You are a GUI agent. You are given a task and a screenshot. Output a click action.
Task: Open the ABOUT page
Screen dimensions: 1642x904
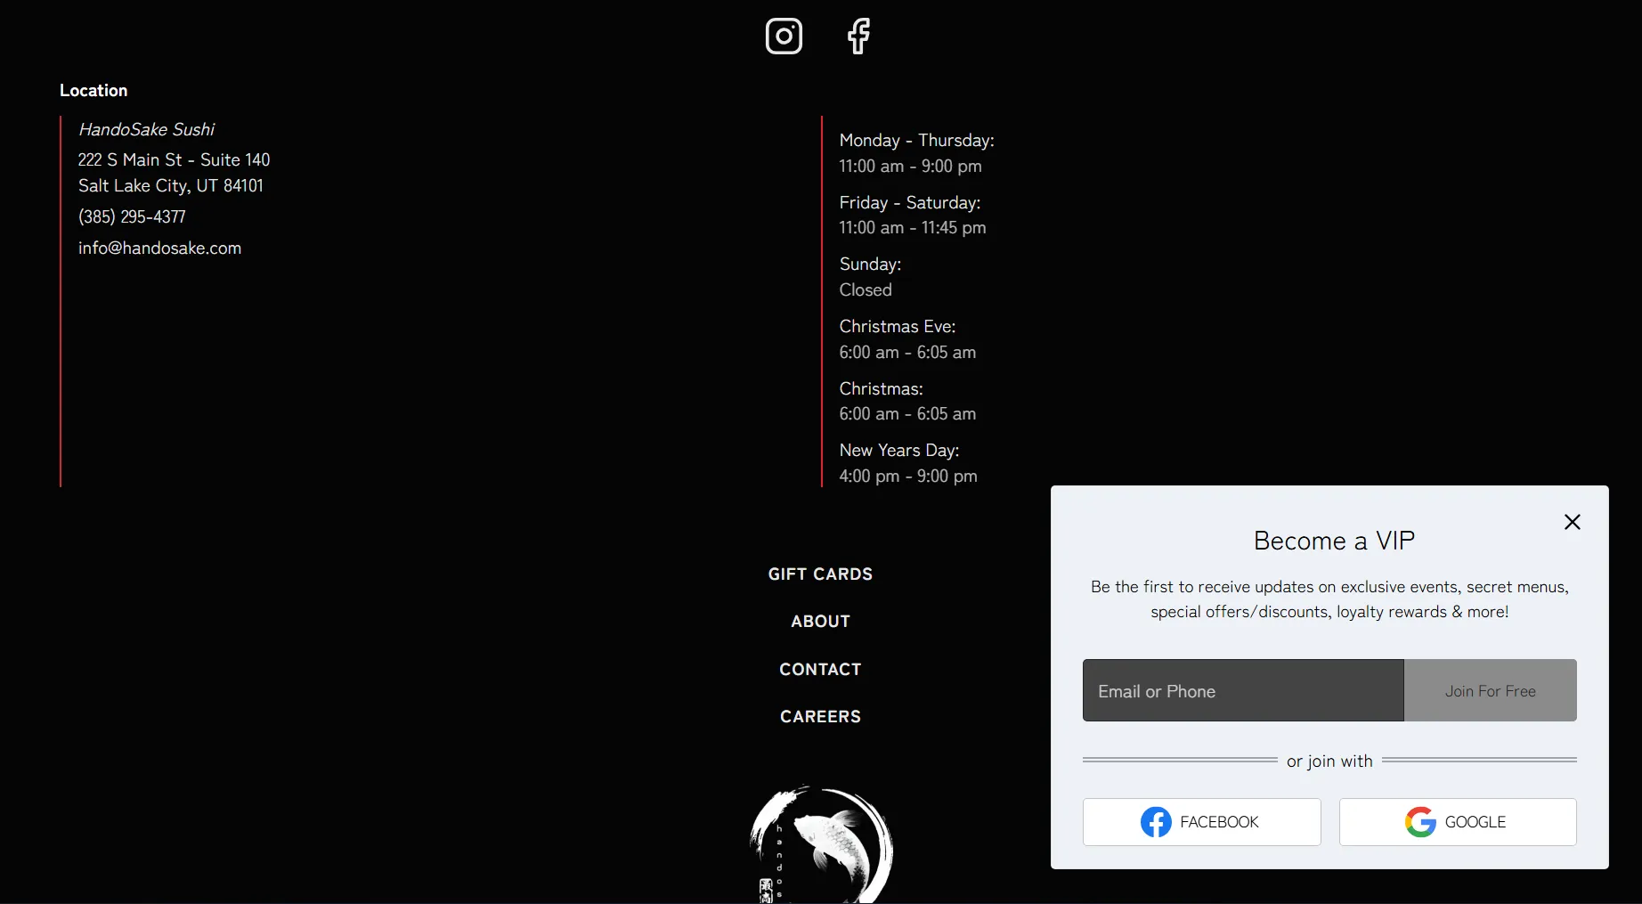point(819,621)
